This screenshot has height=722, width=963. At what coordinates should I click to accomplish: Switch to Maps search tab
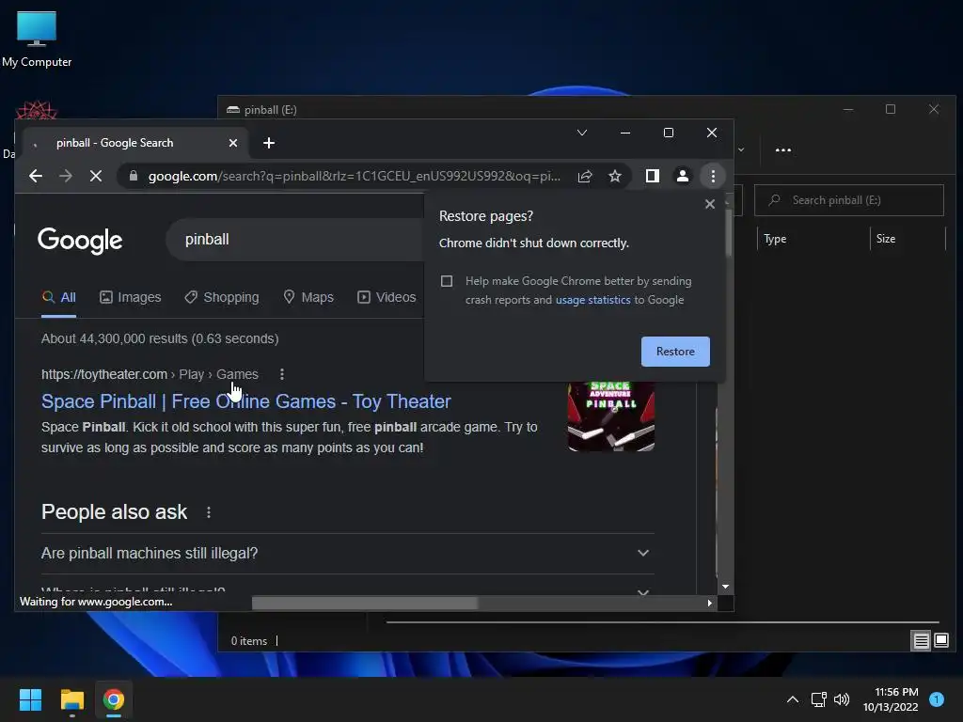308,298
